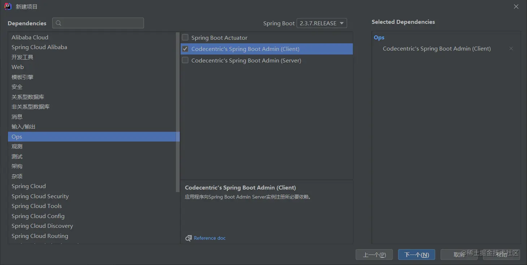The width and height of the screenshot is (527, 265).
Task: Click the 帮助 help button
Action: click(x=501, y=255)
